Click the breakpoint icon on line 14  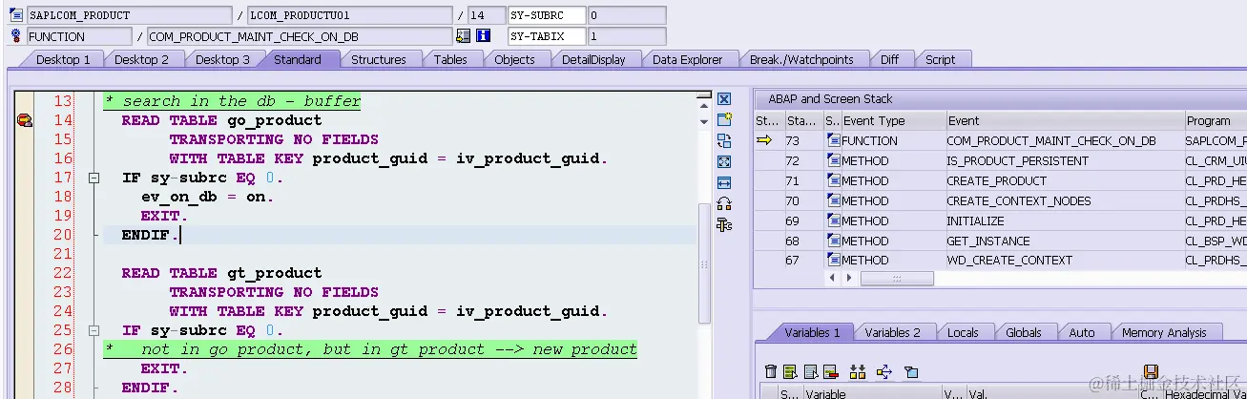coord(25,120)
